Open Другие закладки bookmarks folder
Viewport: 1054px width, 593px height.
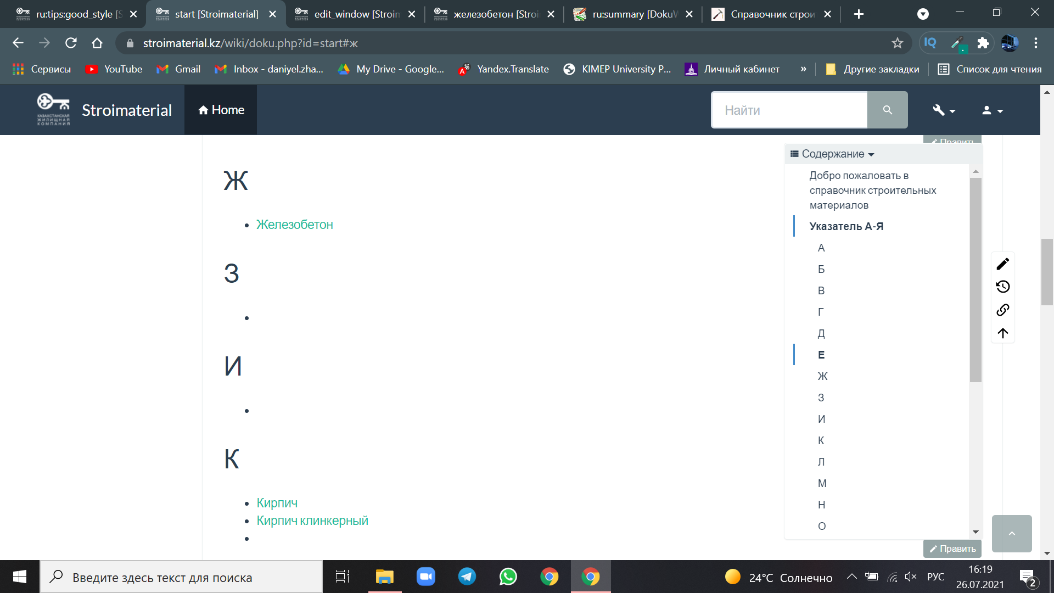click(872, 69)
